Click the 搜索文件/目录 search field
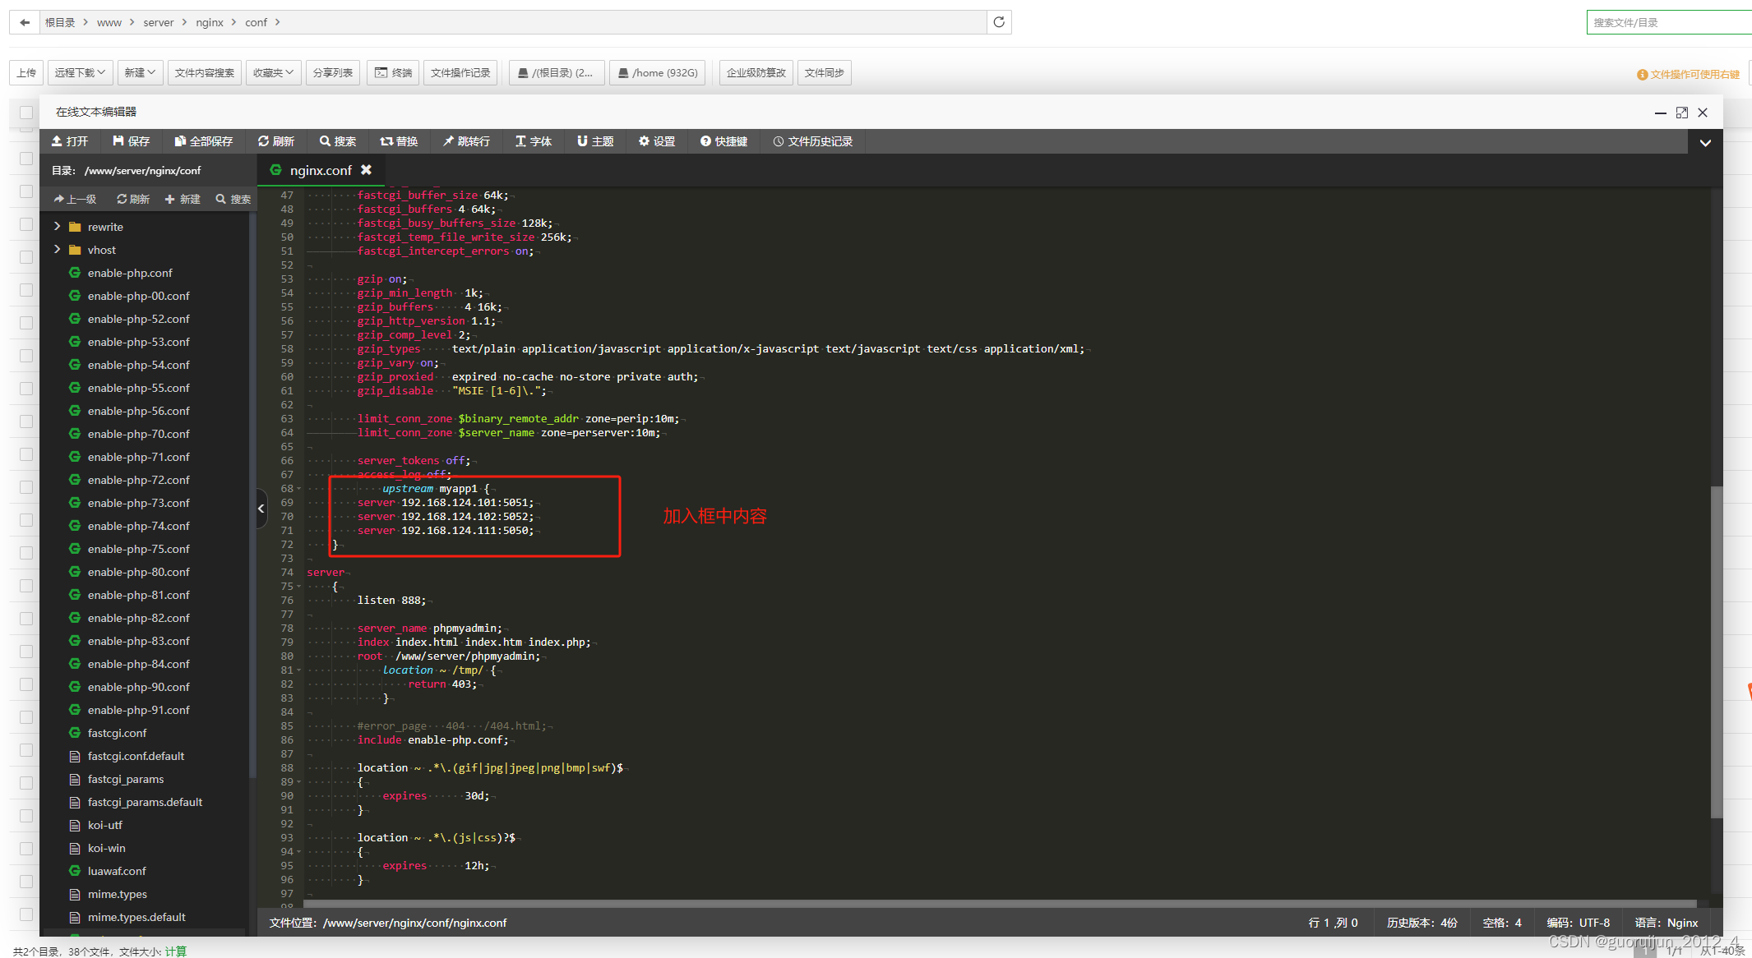 [x=1668, y=22]
